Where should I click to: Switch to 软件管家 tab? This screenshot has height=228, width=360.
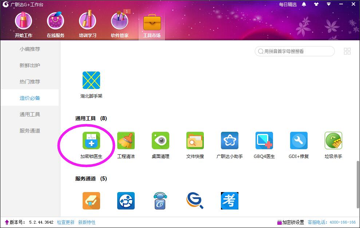[x=120, y=25]
